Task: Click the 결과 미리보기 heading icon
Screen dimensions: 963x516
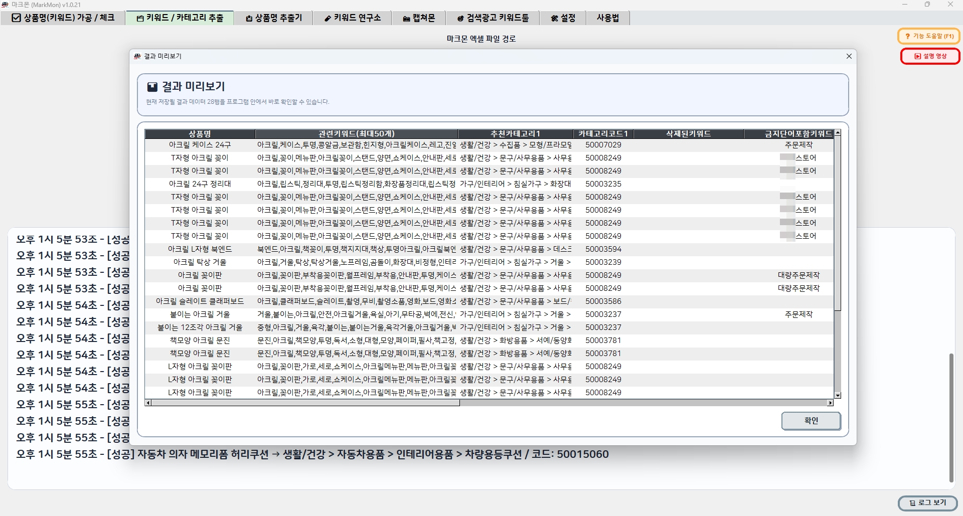Action: pyautogui.click(x=152, y=87)
